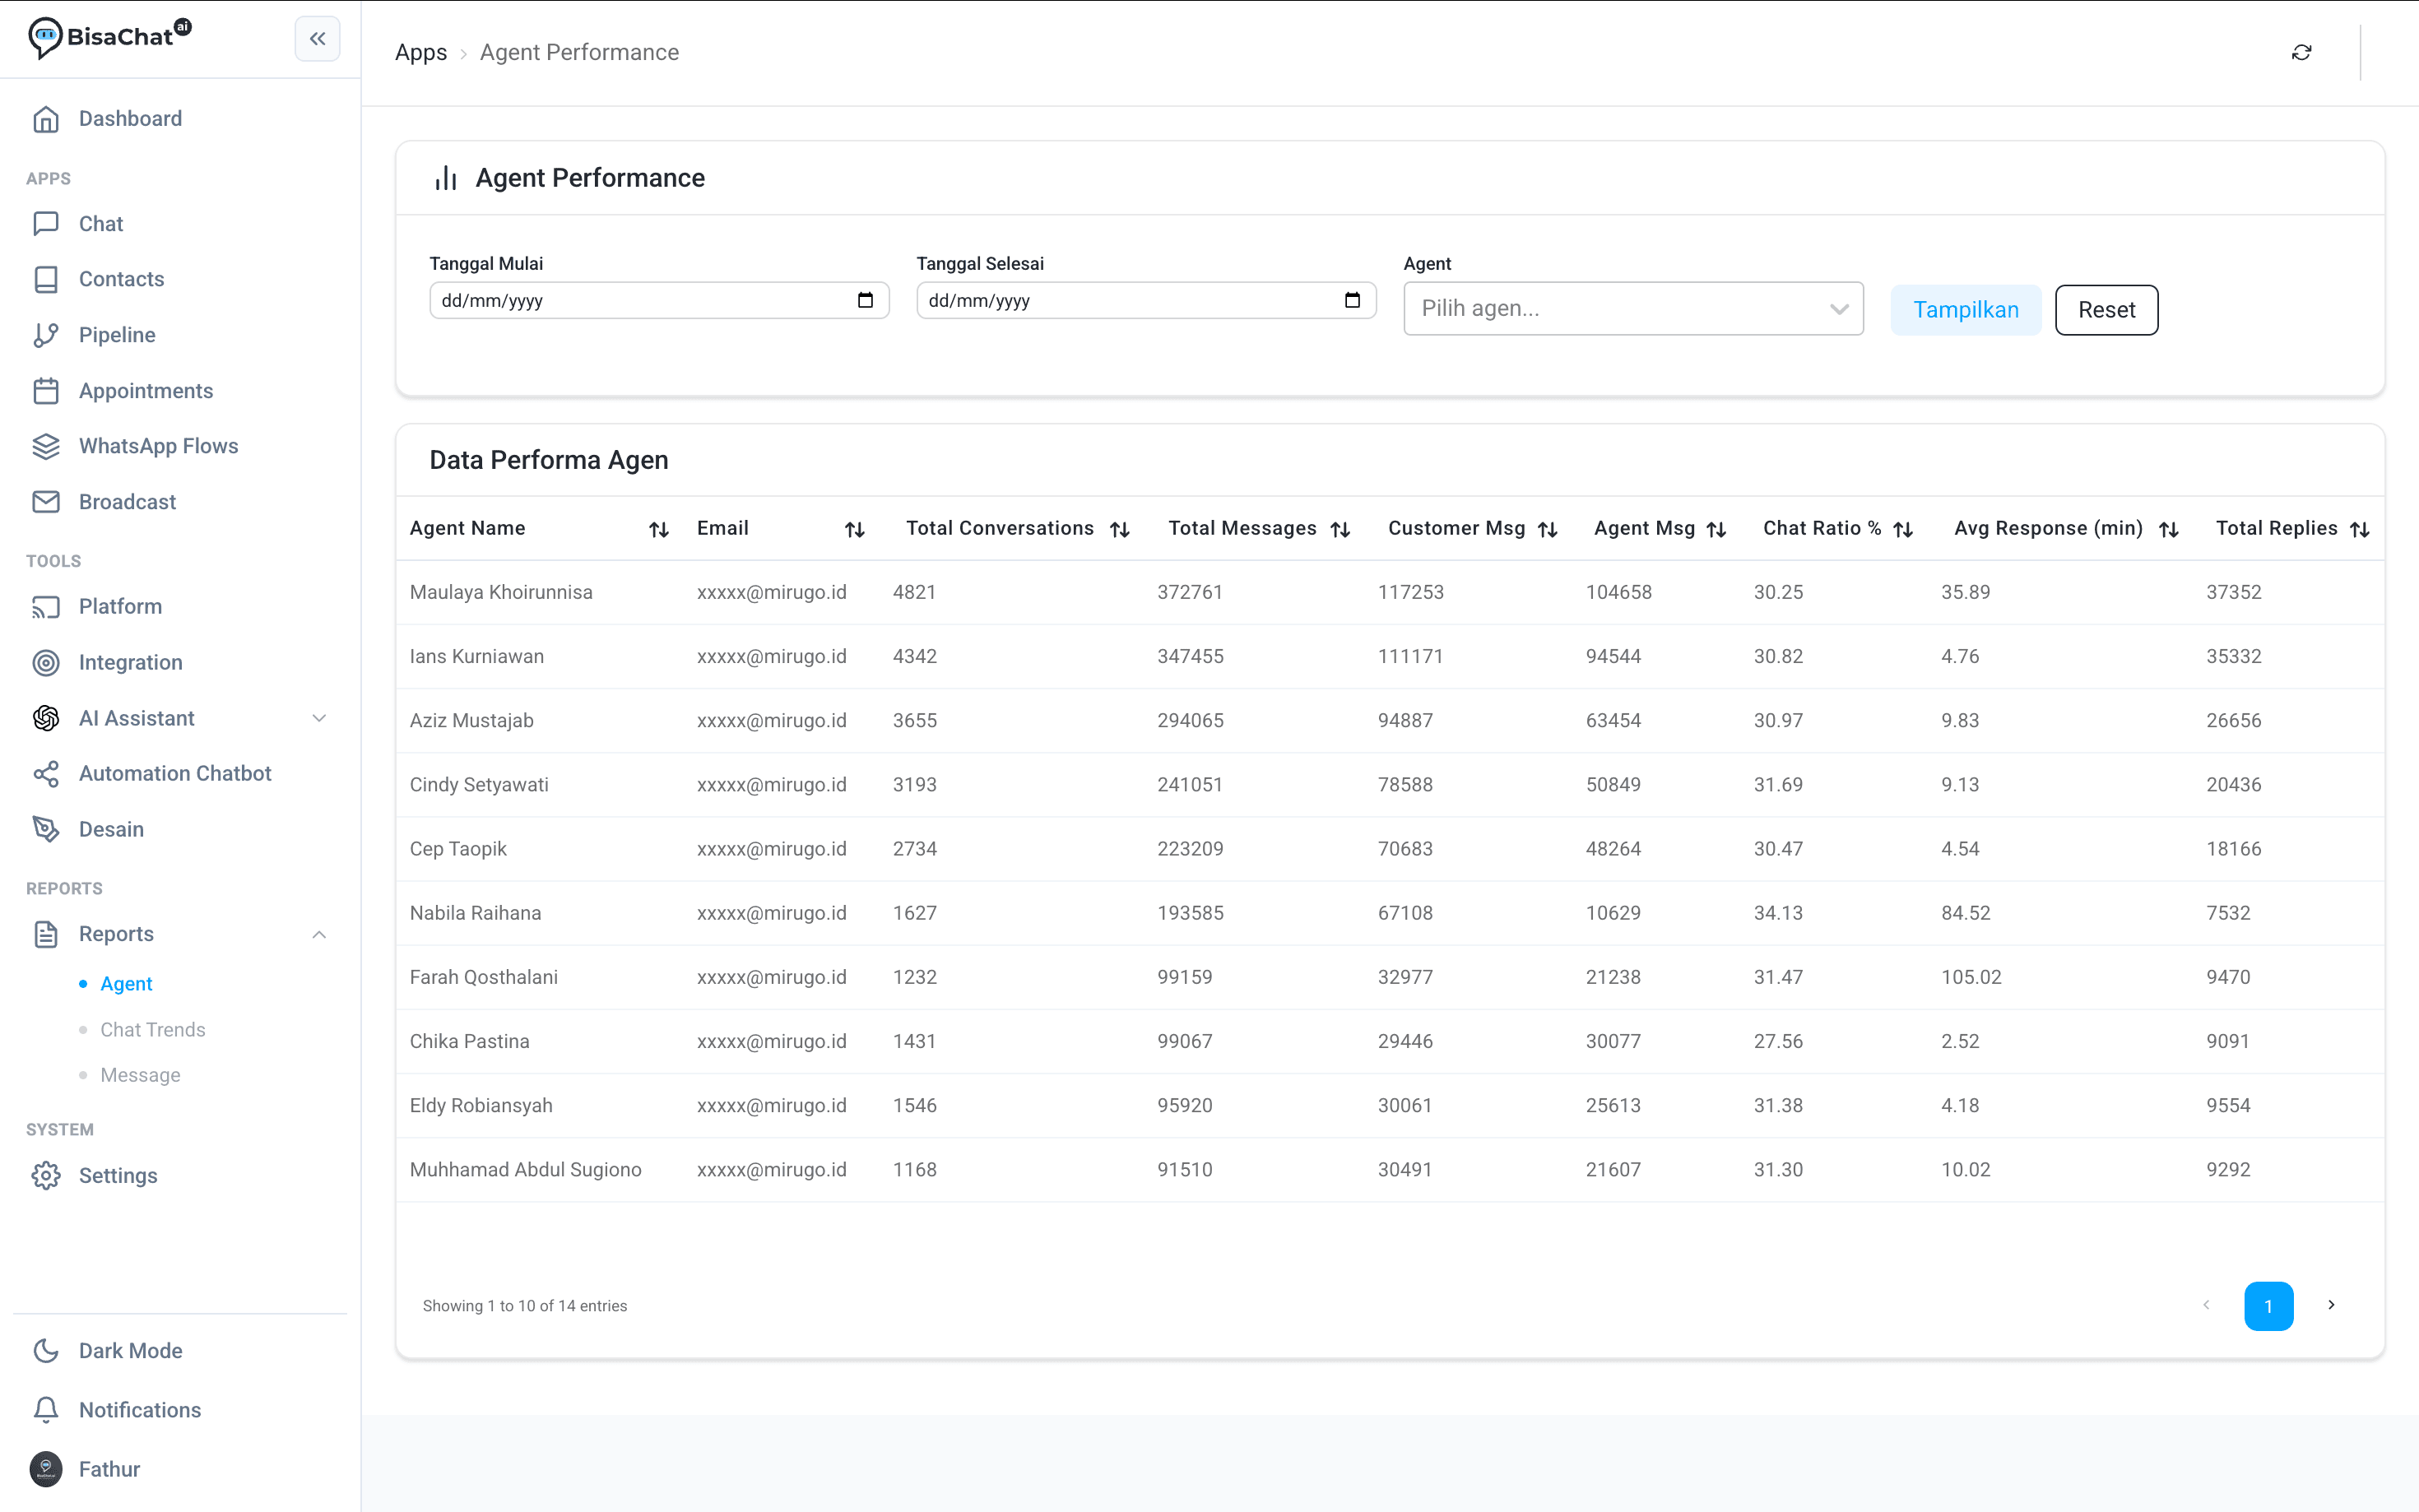Click the Tampilkan button
This screenshot has height=1512, width=2419.
(1965, 310)
